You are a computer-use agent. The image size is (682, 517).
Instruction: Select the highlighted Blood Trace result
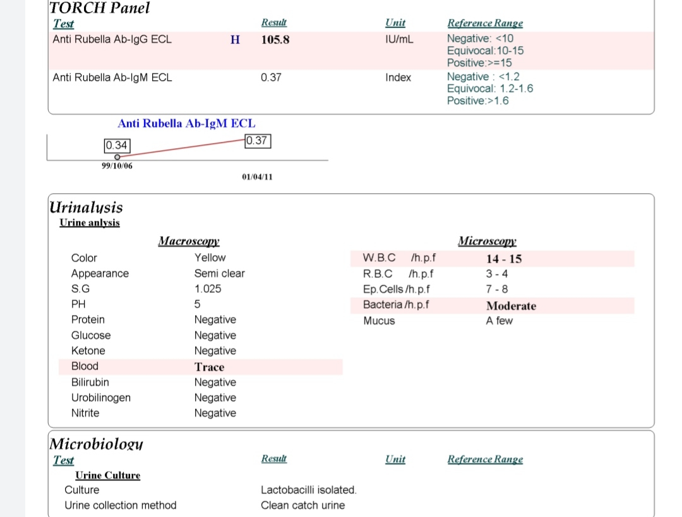(209, 367)
